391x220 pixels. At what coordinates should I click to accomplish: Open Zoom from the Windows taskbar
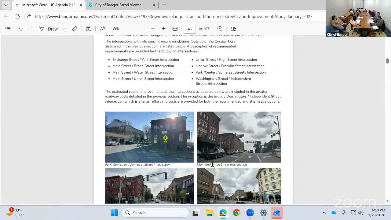click(250, 213)
